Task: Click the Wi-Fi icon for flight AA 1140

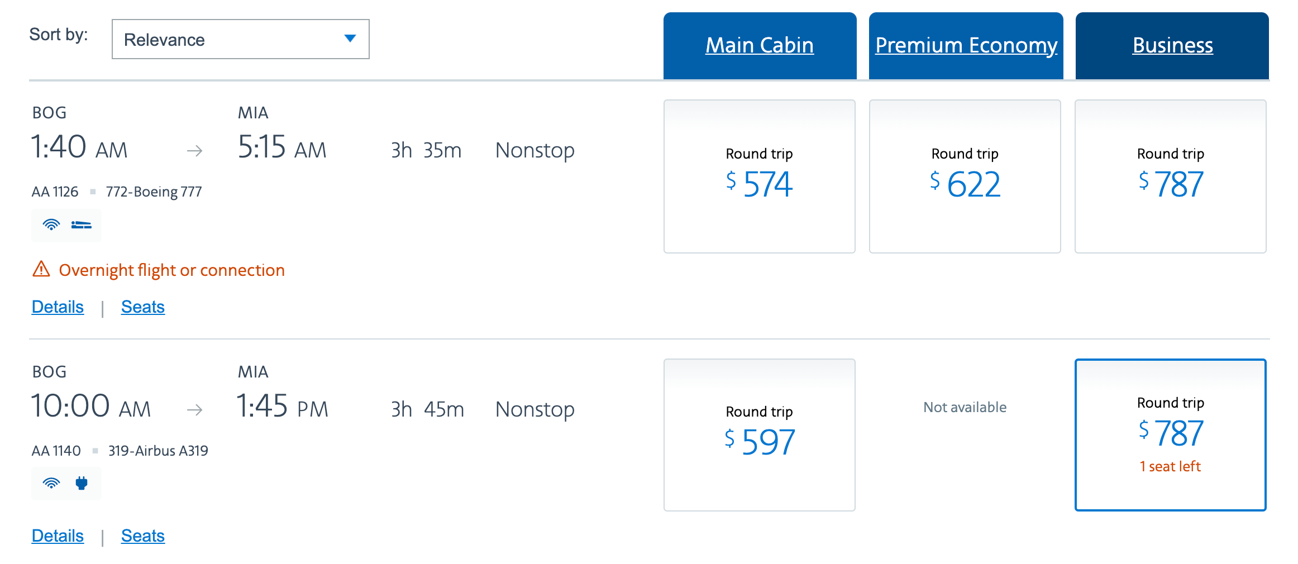Action: [x=51, y=483]
